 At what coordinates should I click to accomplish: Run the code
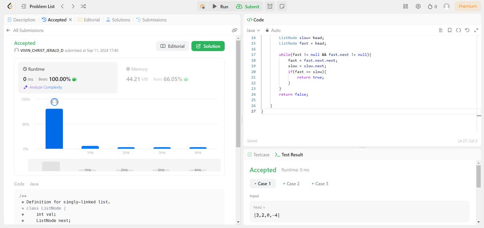220,6
